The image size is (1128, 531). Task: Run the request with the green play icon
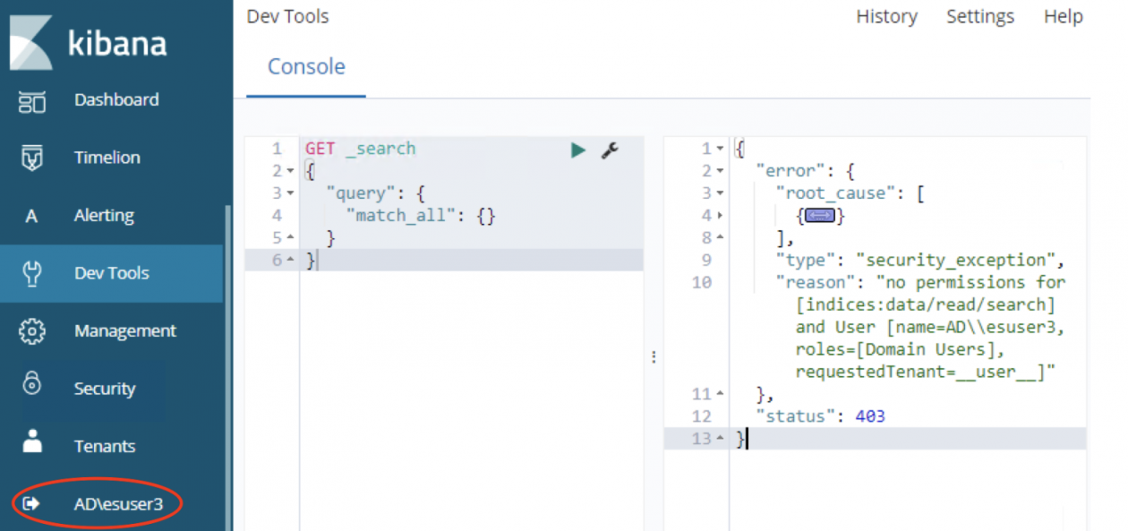coord(578,150)
